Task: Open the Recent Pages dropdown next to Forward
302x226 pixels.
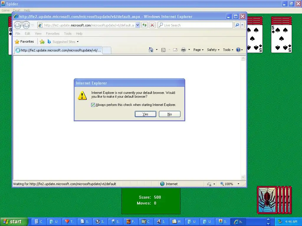Action: coord(32,25)
